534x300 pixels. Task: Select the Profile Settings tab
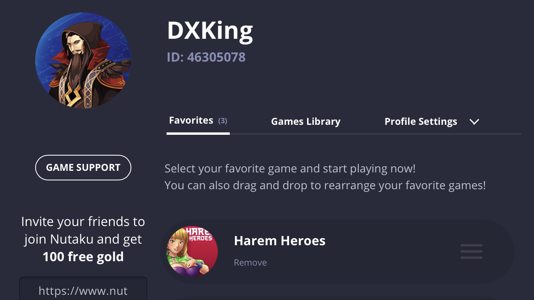(421, 122)
